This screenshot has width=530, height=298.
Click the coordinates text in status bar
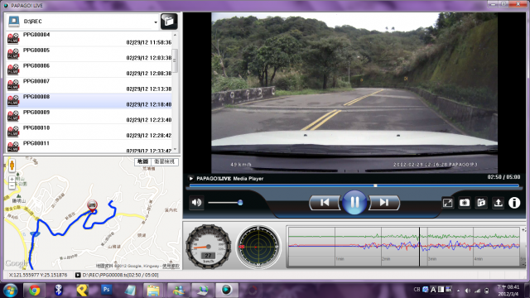click(38, 275)
